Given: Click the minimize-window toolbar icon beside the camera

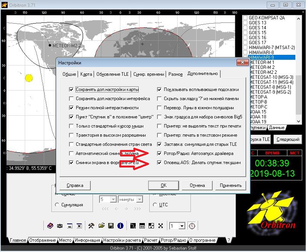Looking at the screenshot, I should pos(69,226).
